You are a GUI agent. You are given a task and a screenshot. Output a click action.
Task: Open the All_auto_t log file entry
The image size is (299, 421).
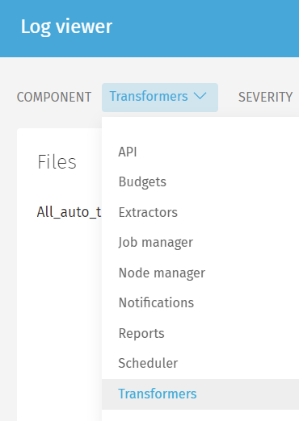(69, 212)
